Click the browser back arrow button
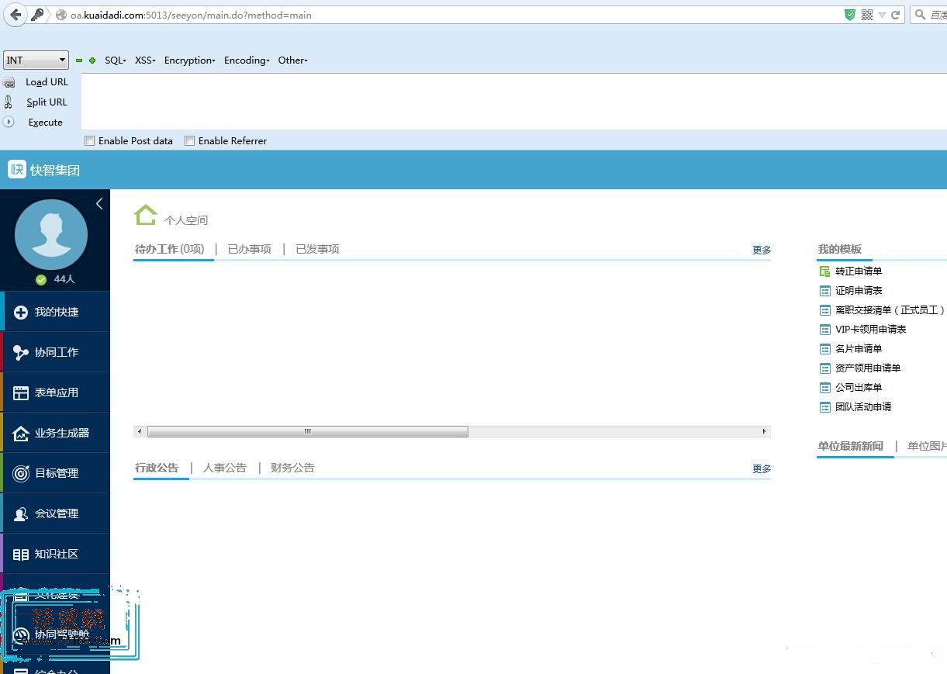 (16, 15)
